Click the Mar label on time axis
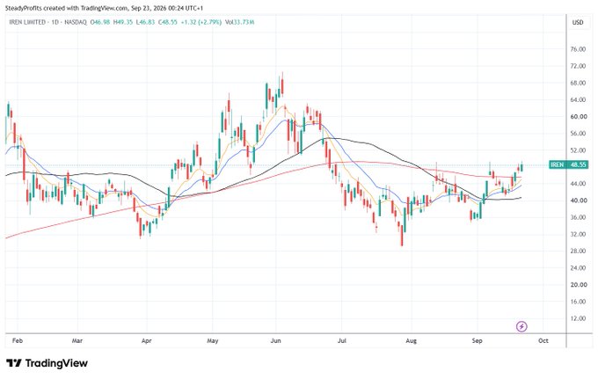 (77, 340)
